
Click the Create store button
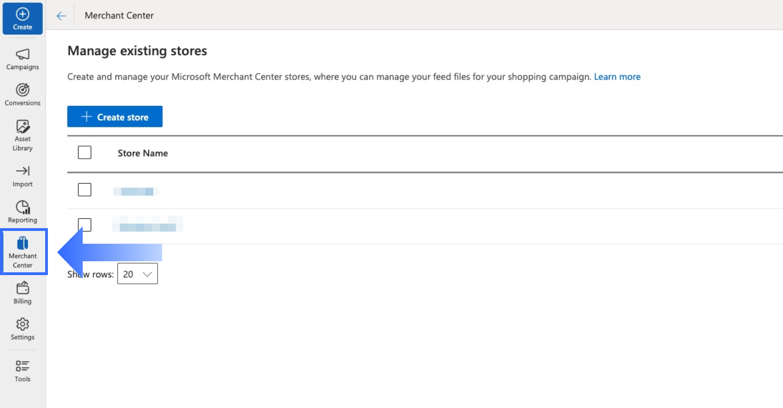[115, 117]
